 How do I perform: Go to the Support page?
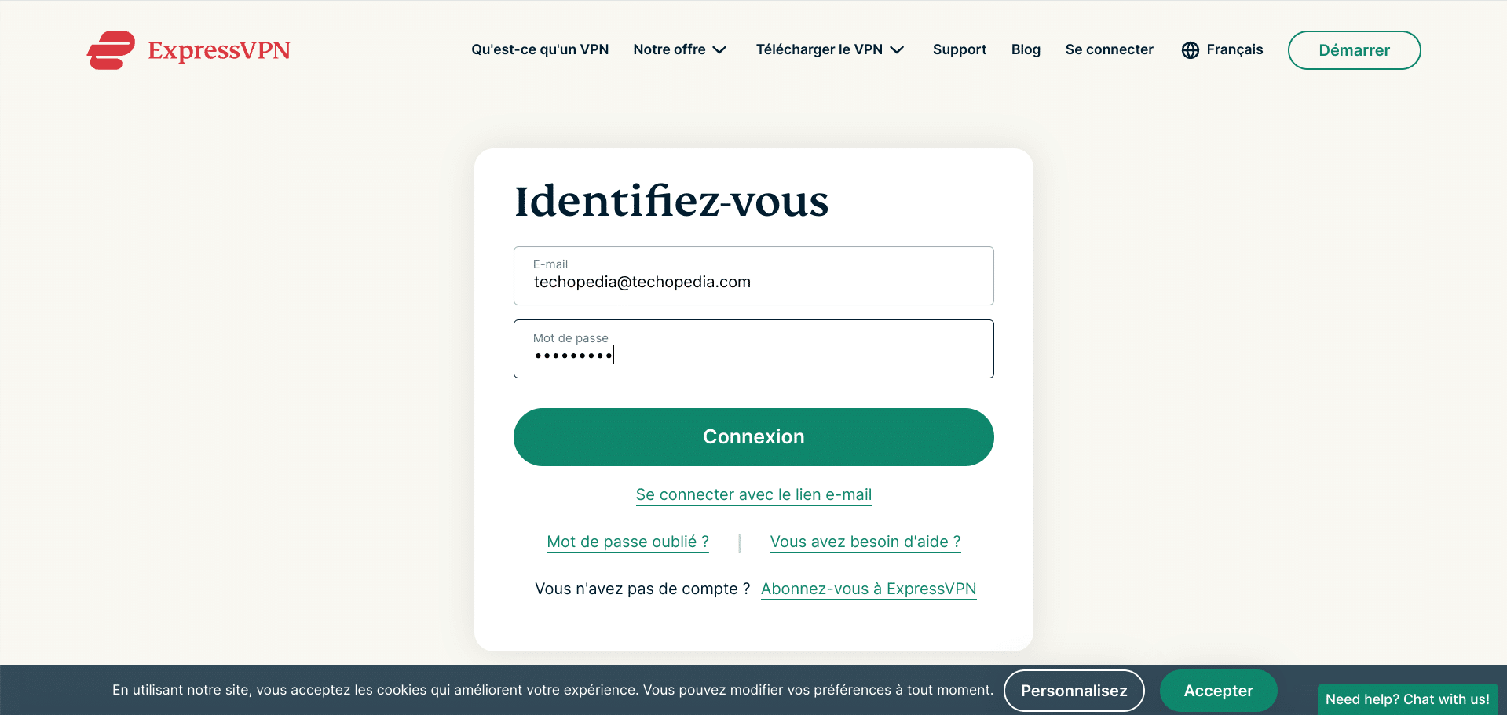960,49
